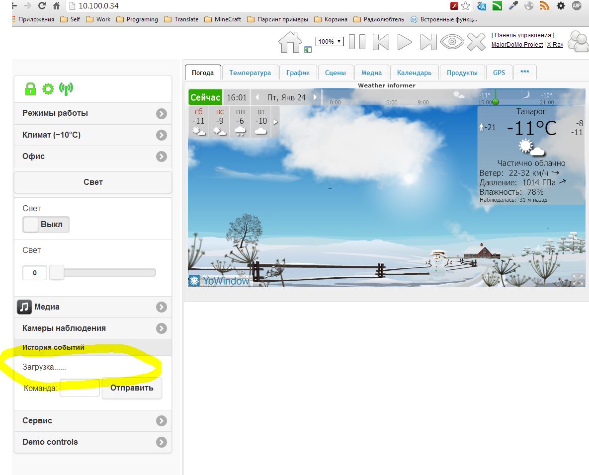The height and width of the screenshot is (475, 589).
Task: Open the MineCraft bookmarks folder
Action: (223, 19)
